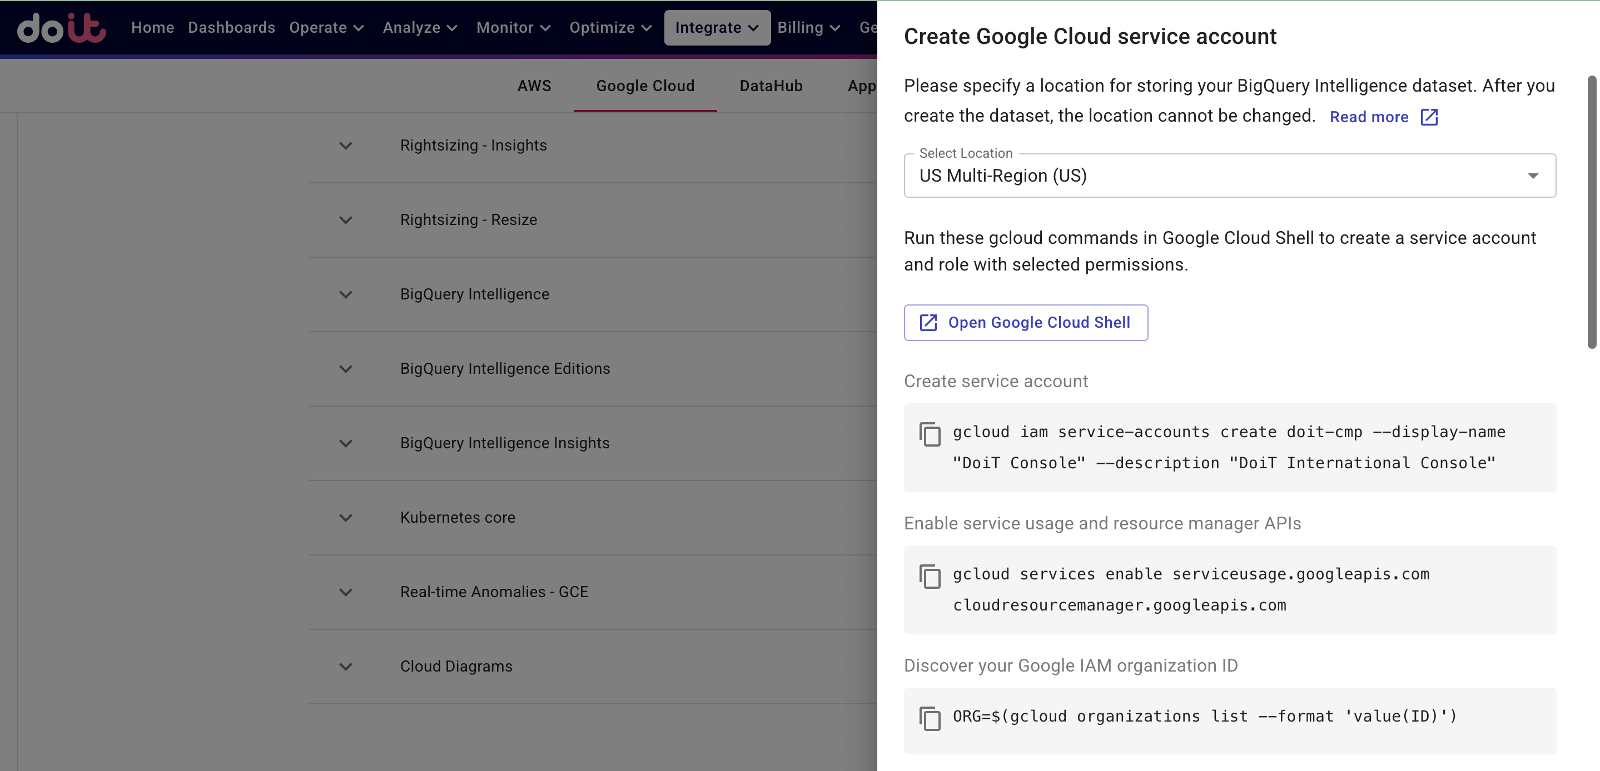Click the Home menu item

click(152, 27)
